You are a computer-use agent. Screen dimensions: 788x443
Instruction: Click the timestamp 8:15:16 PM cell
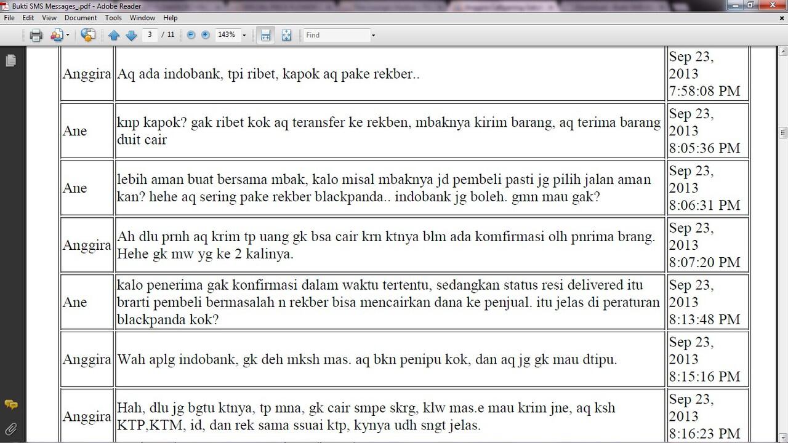[708, 359]
